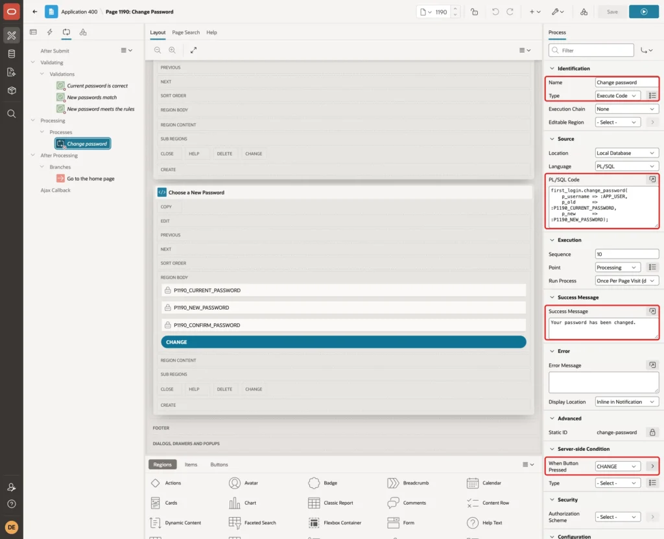Click the property Filter field
664x539 pixels.
point(591,51)
